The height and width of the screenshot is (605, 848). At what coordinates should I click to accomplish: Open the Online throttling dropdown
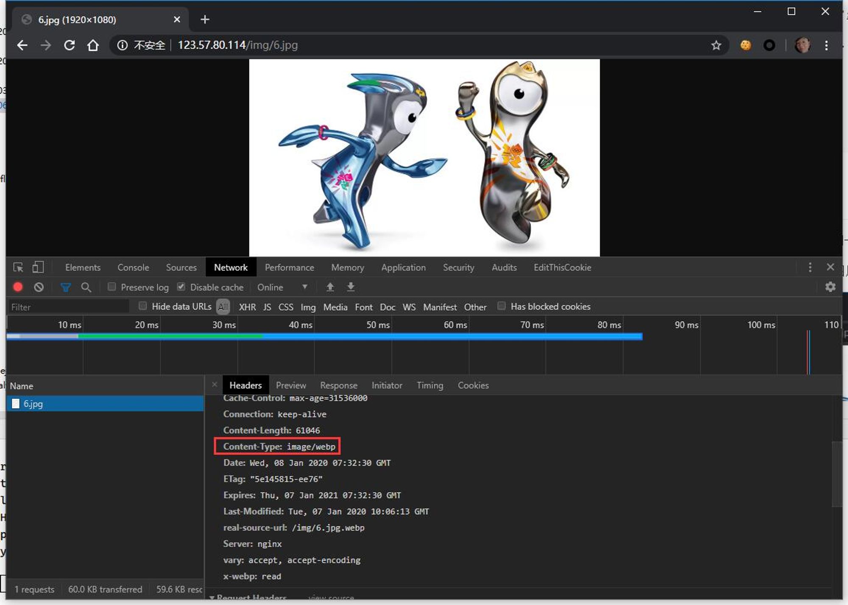pos(282,287)
